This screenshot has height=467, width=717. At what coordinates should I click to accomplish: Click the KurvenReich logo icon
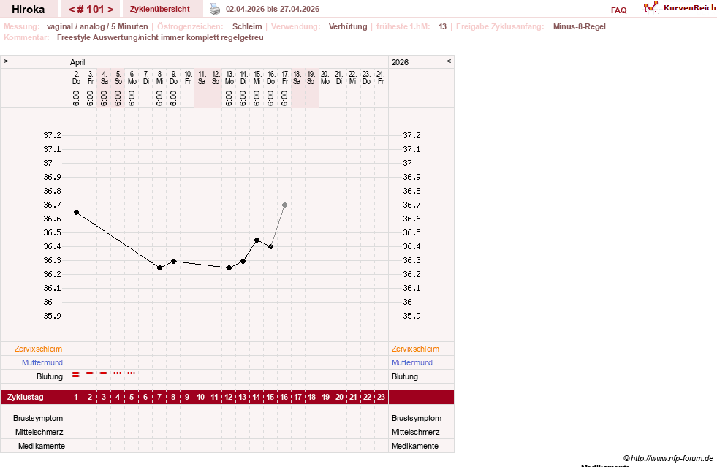click(650, 7)
